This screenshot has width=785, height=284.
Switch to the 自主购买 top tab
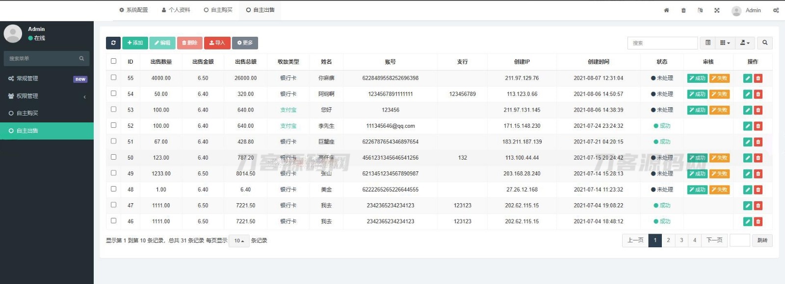click(218, 10)
